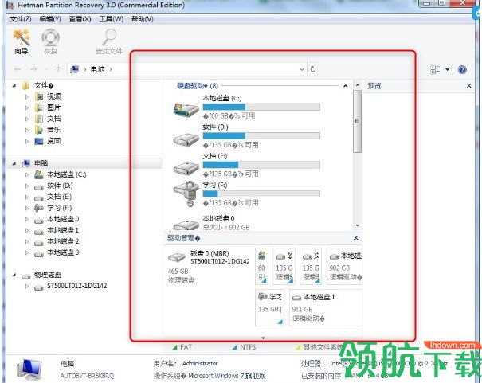Select 本地磁盘 1 in the tree
The height and width of the screenshot is (383, 482).
(x=63, y=230)
